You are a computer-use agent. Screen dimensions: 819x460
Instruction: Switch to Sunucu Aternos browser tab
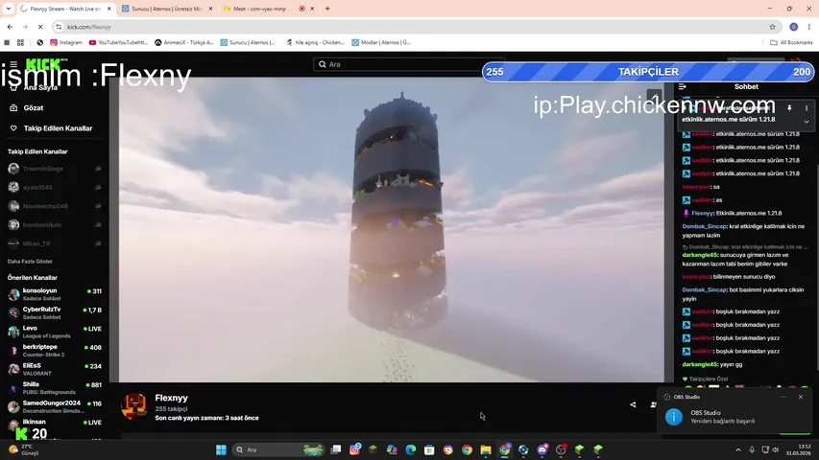[167, 9]
